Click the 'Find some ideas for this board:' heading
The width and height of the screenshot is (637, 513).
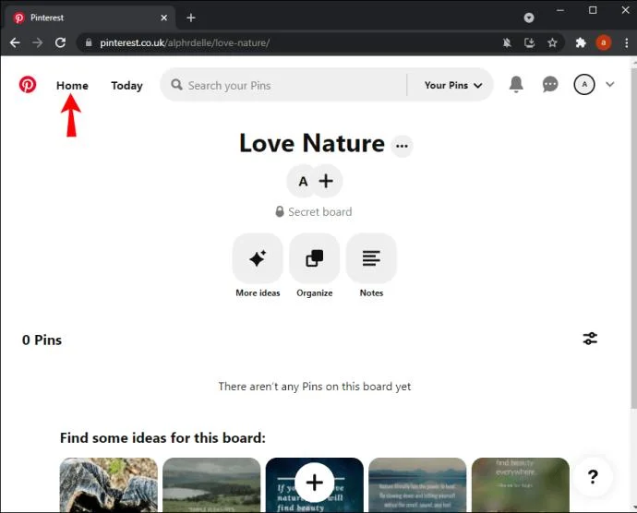click(162, 438)
